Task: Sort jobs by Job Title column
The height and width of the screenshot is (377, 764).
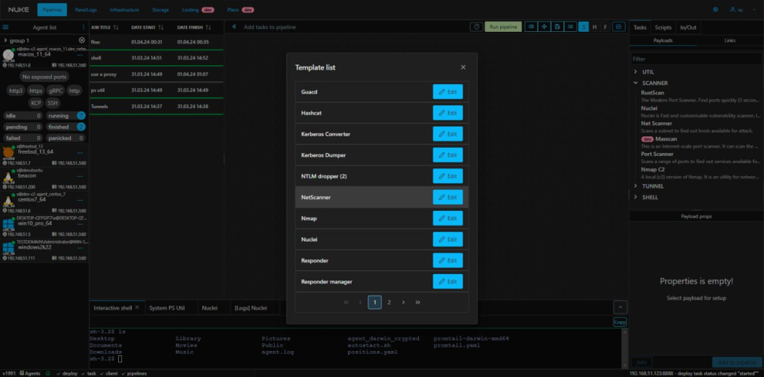Action: click(x=105, y=28)
